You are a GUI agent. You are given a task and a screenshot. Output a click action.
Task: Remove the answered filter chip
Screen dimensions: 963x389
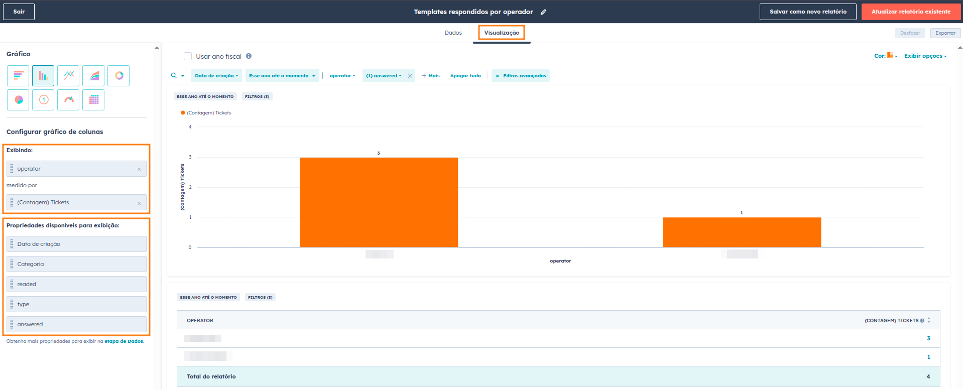coord(410,76)
